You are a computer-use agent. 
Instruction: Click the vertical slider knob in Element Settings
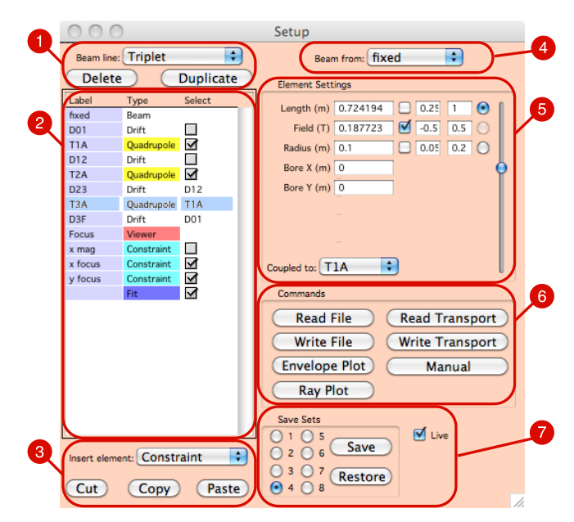click(x=501, y=168)
